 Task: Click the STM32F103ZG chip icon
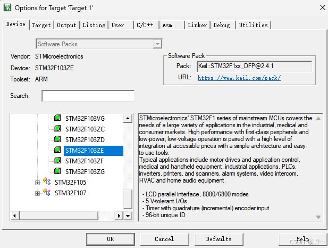[57, 171]
